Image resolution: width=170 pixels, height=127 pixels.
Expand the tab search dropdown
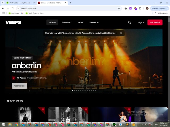(3, 3)
